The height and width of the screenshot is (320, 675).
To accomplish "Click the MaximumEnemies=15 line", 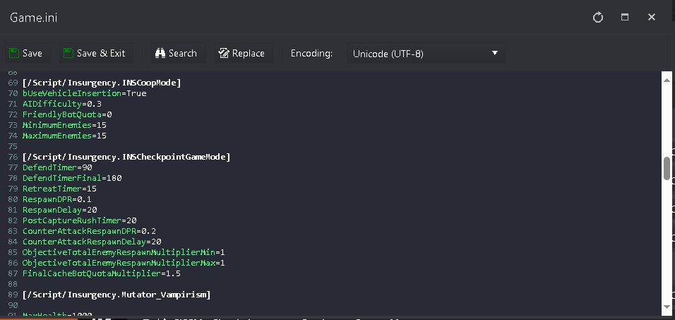I will [x=64, y=136].
